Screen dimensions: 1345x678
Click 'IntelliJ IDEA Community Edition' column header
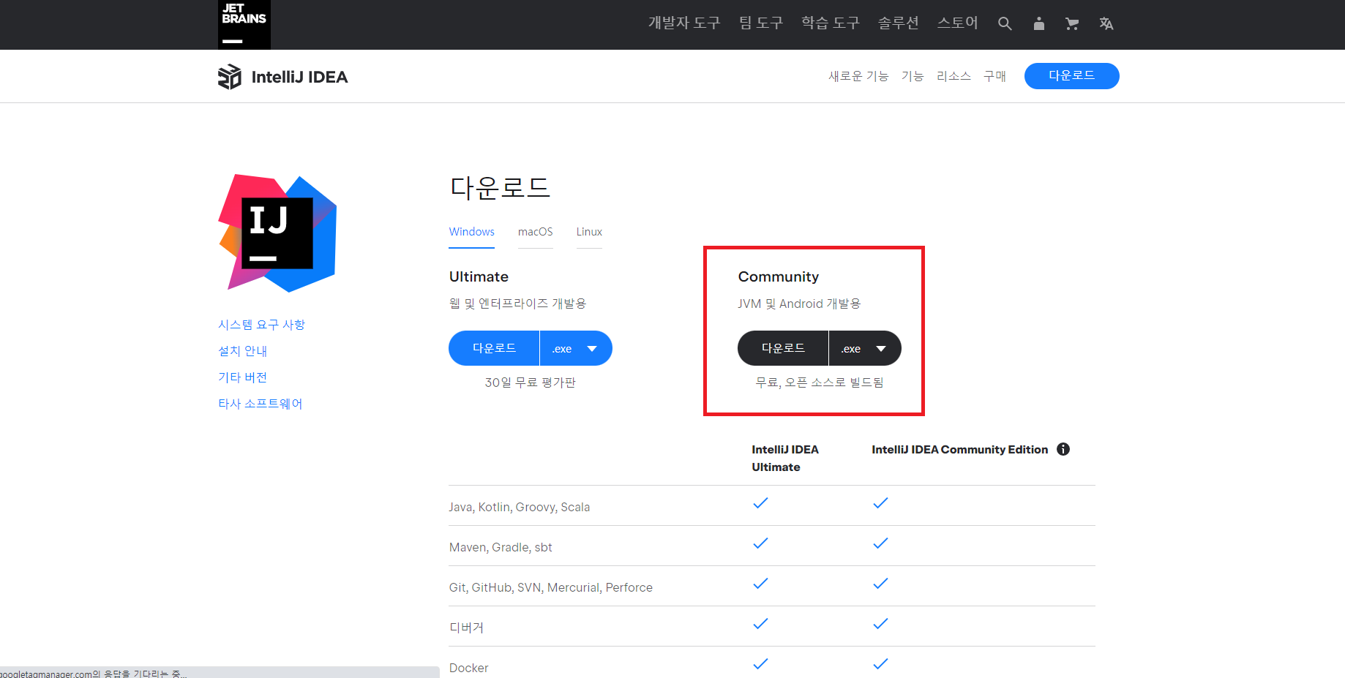(x=960, y=449)
